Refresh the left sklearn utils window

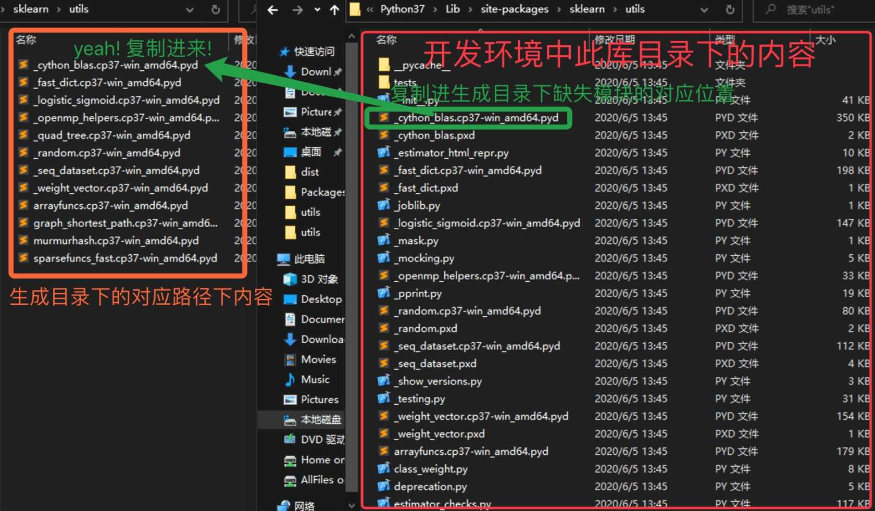(x=216, y=9)
